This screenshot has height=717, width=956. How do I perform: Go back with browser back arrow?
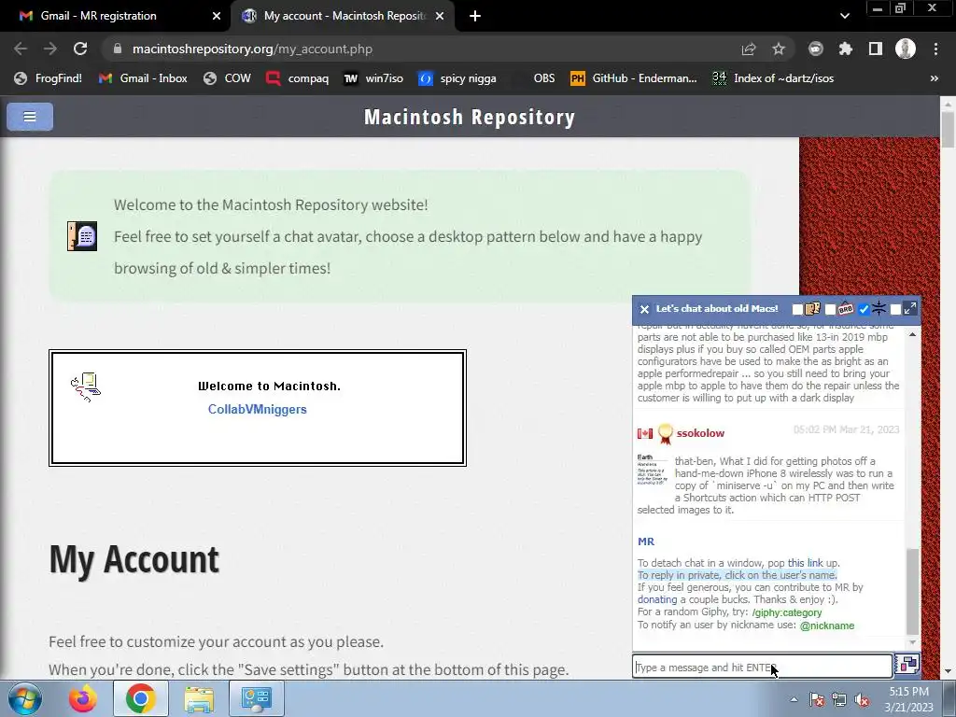(21, 49)
